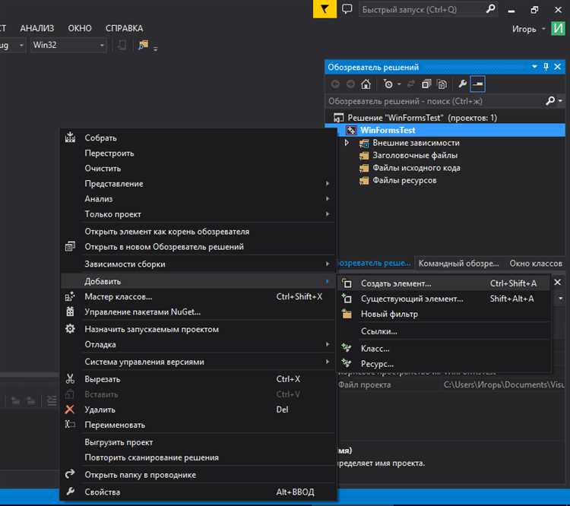Click the Properties wrench icon in Solution Explorer toolbar
Image resolution: width=570 pixels, height=506 pixels.
pos(462,84)
